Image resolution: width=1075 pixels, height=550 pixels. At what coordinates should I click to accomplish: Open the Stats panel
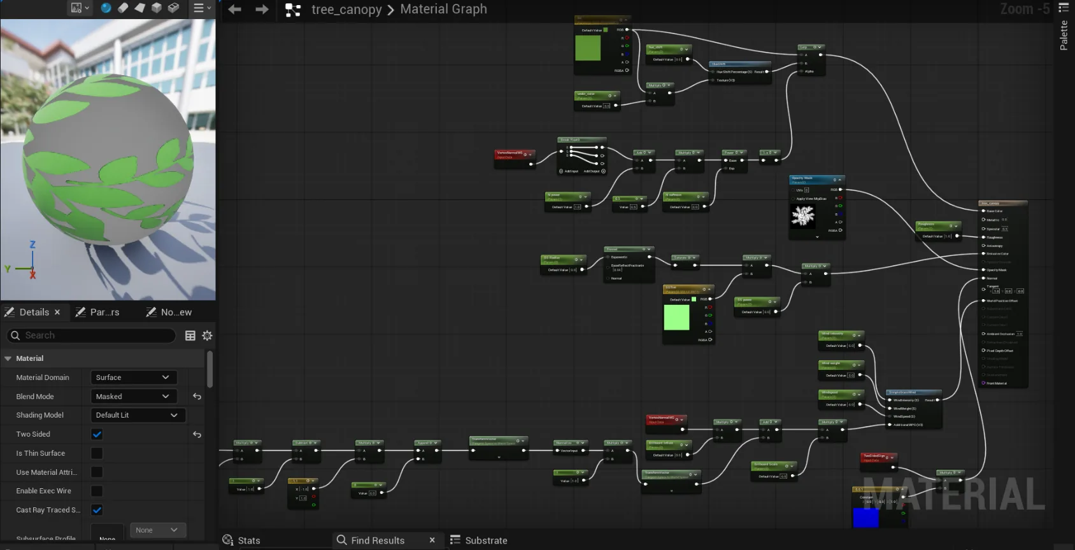pyautogui.click(x=241, y=540)
